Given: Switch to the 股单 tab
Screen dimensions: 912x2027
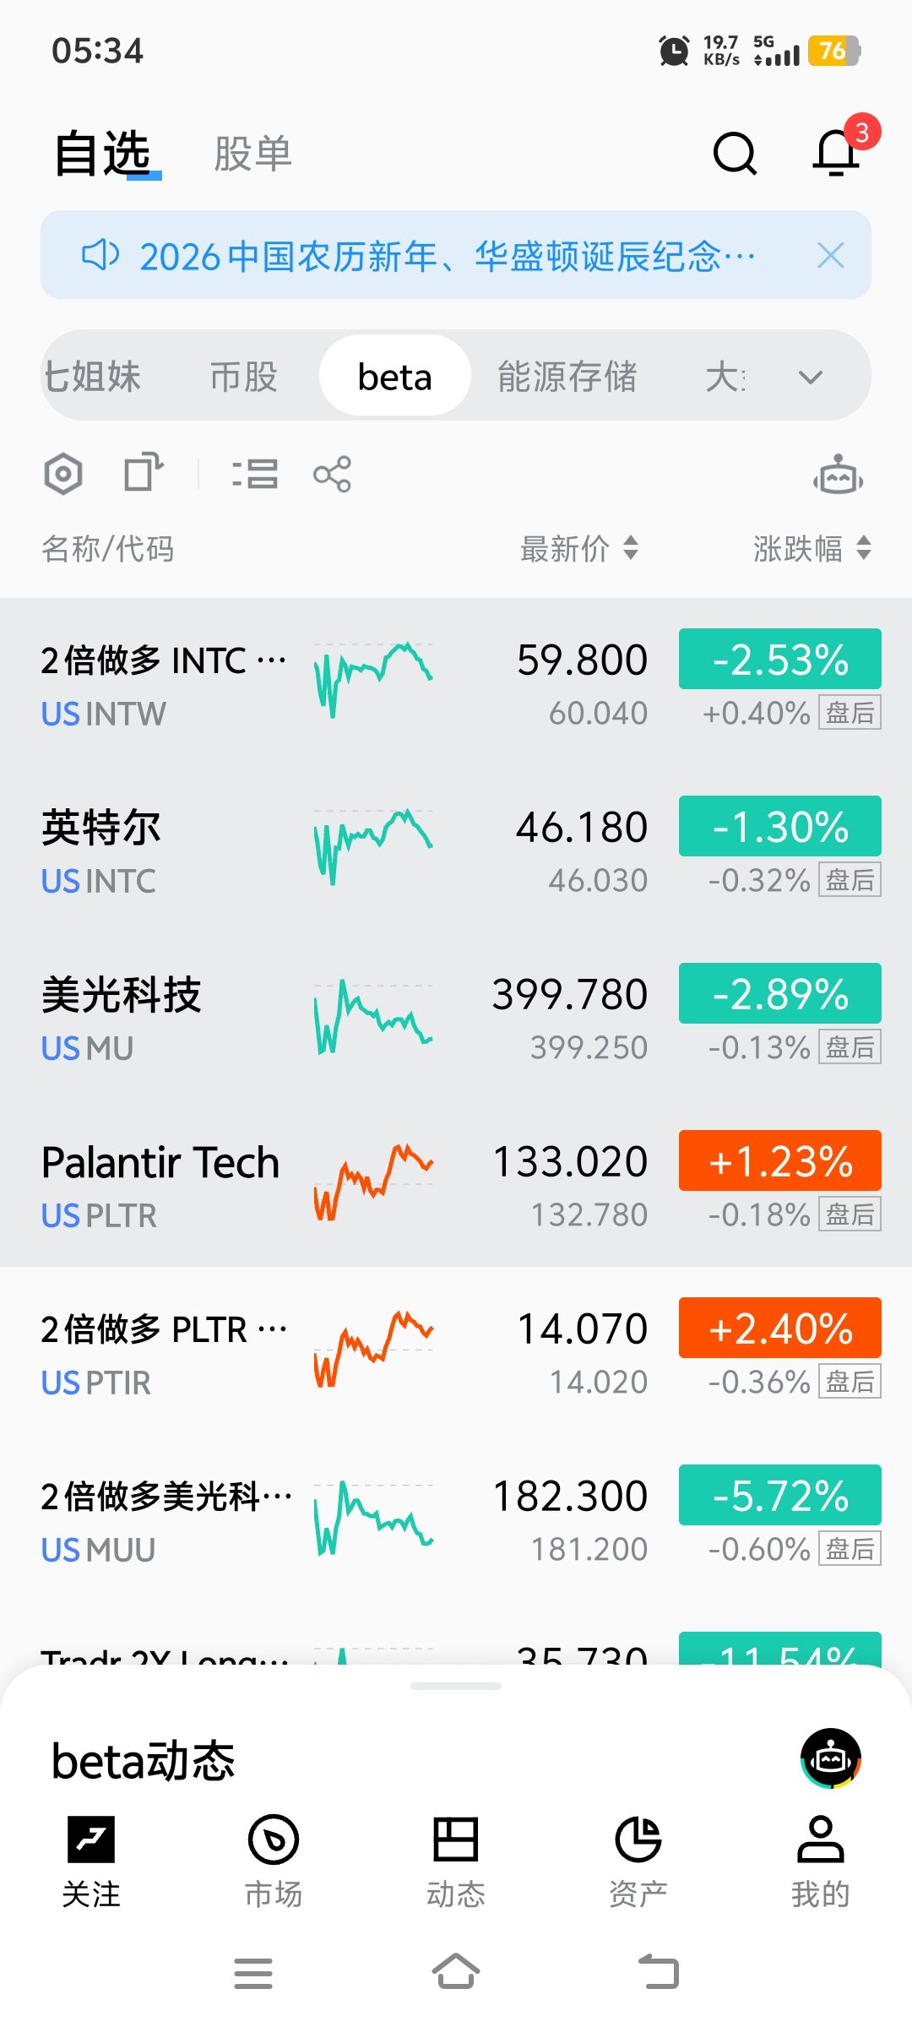Looking at the screenshot, I should (252, 154).
